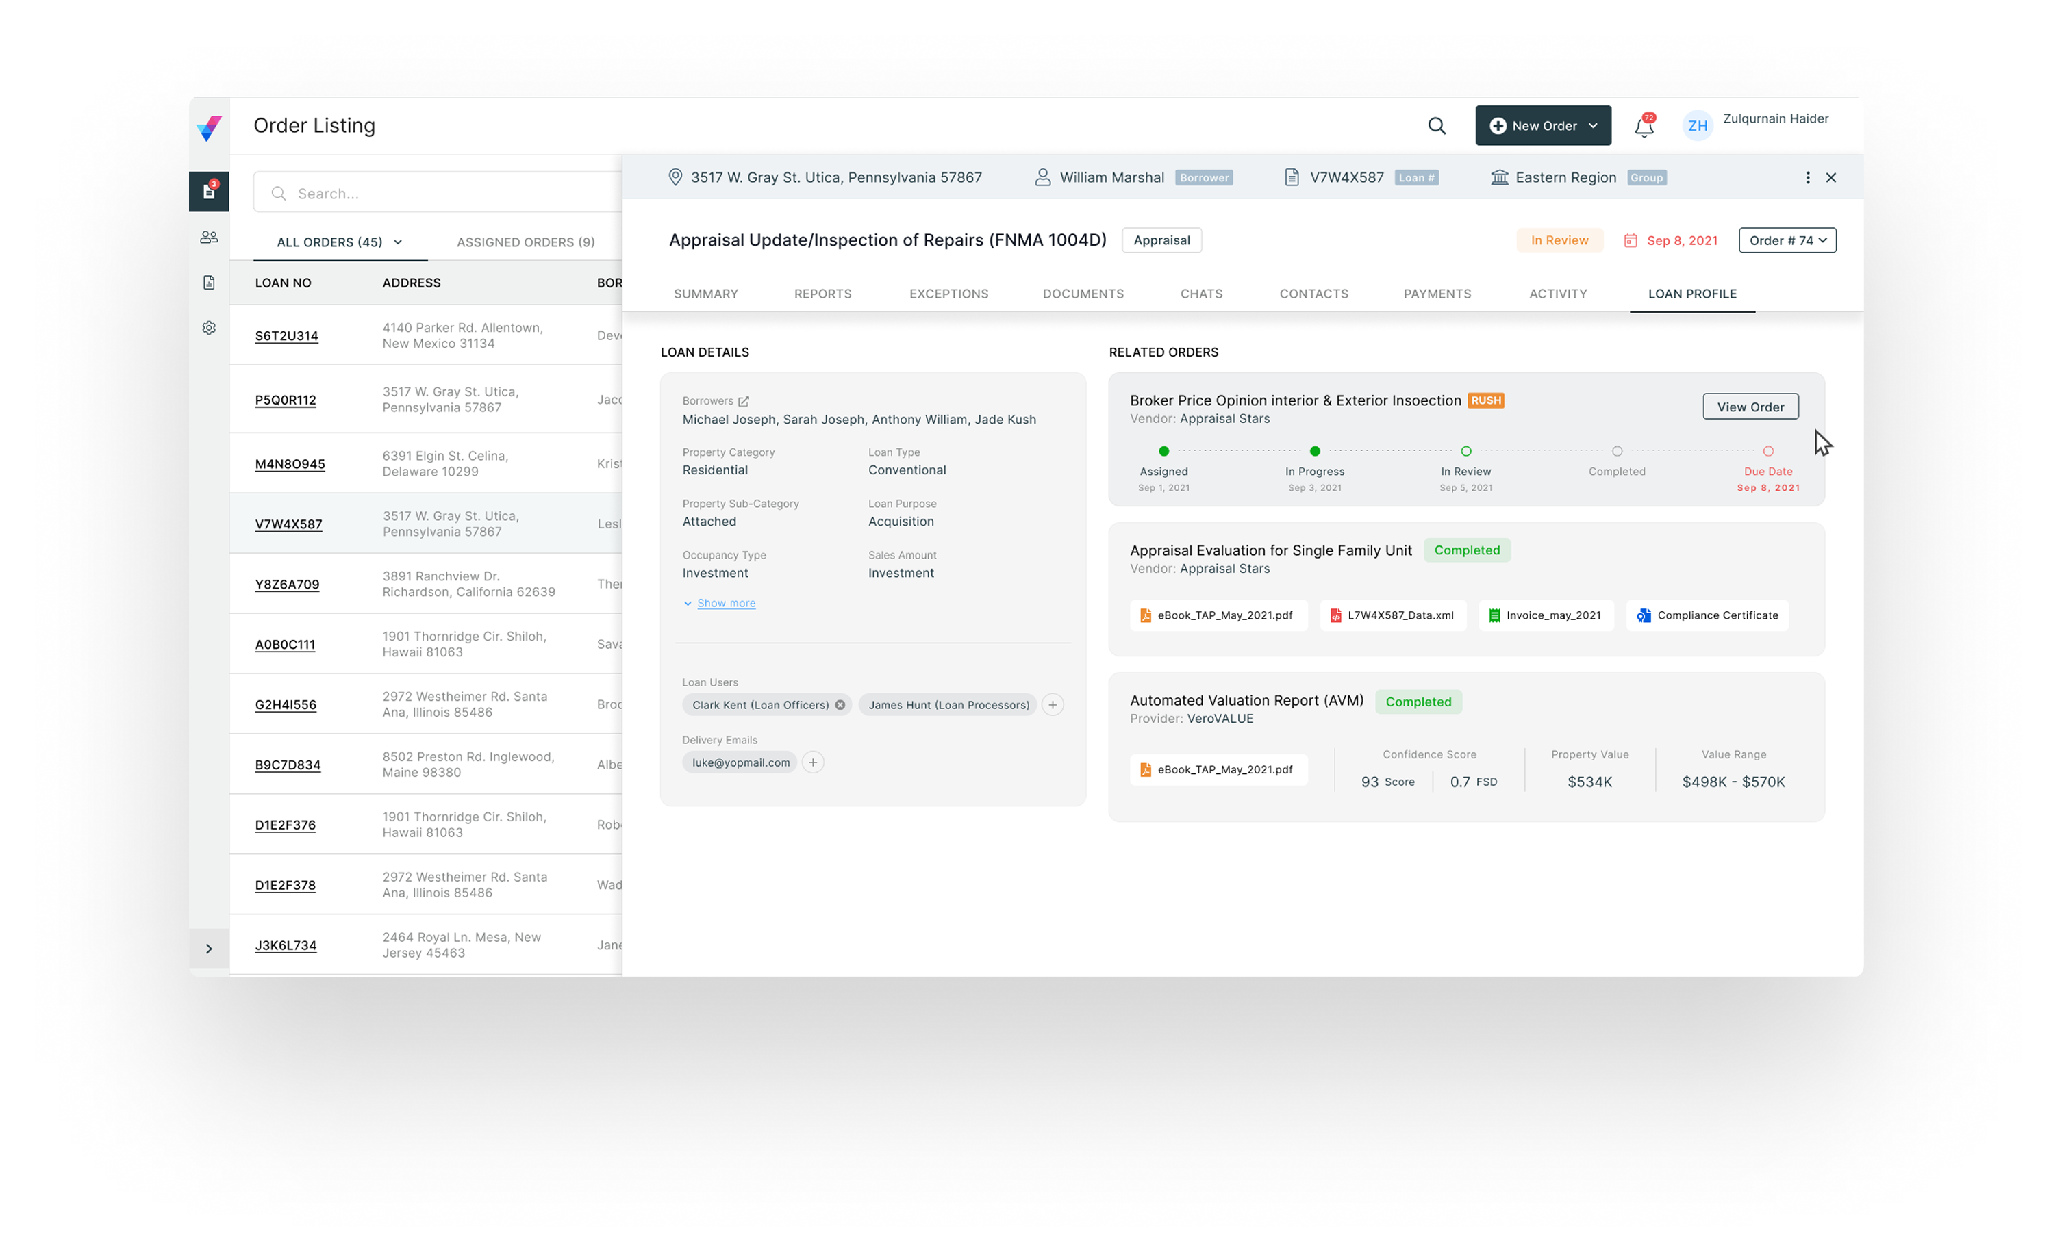2051x1258 pixels.
Task: Click the LOAN NO column header
Action: coord(283,283)
